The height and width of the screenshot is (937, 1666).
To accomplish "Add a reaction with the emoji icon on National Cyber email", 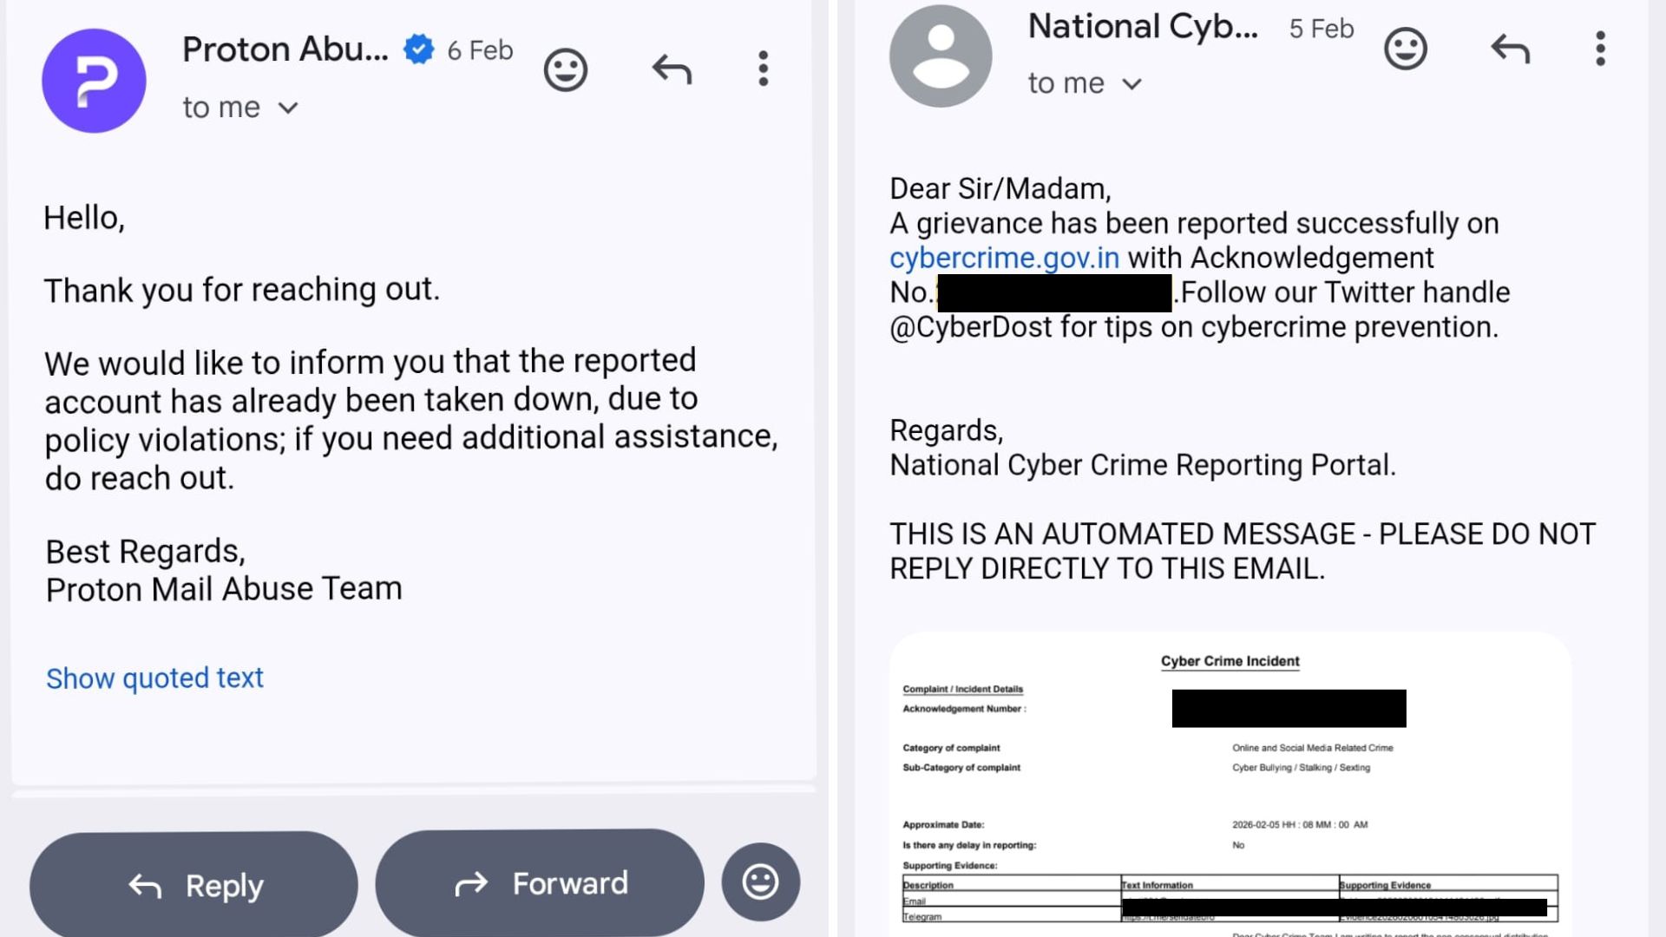I will tap(1406, 49).
